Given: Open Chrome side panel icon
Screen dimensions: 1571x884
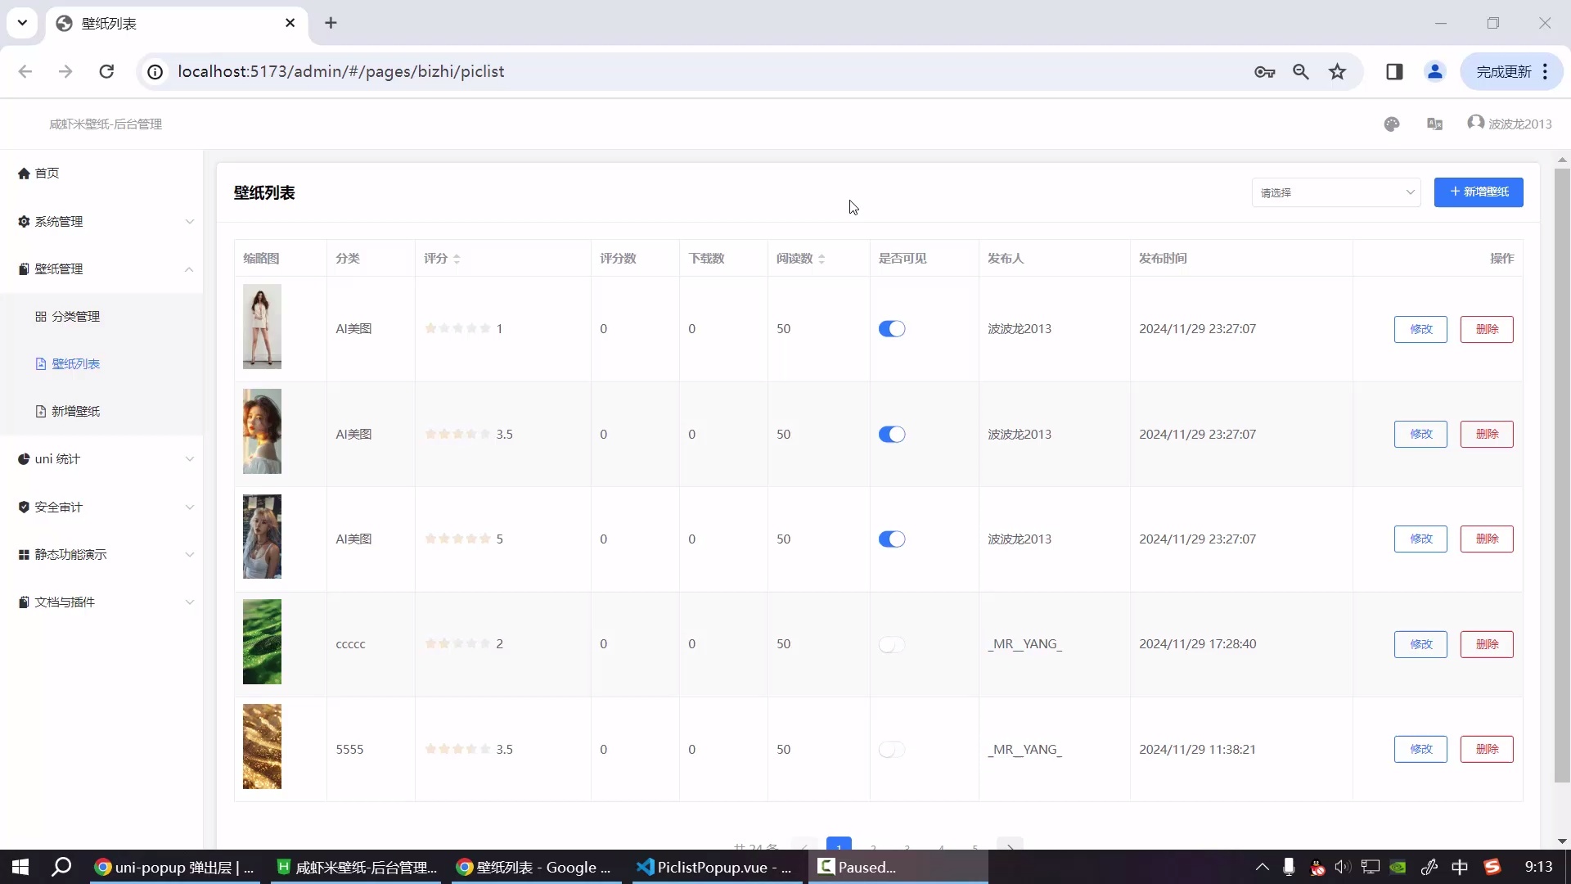Looking at the screenshot, I should pyautogui.click(x=1394, y=72).
